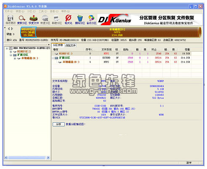The height and width of the screenshot is (169, 207).
Task: Select HD0:WDCWD2500YD label in tree
Action: pos(32,48)
